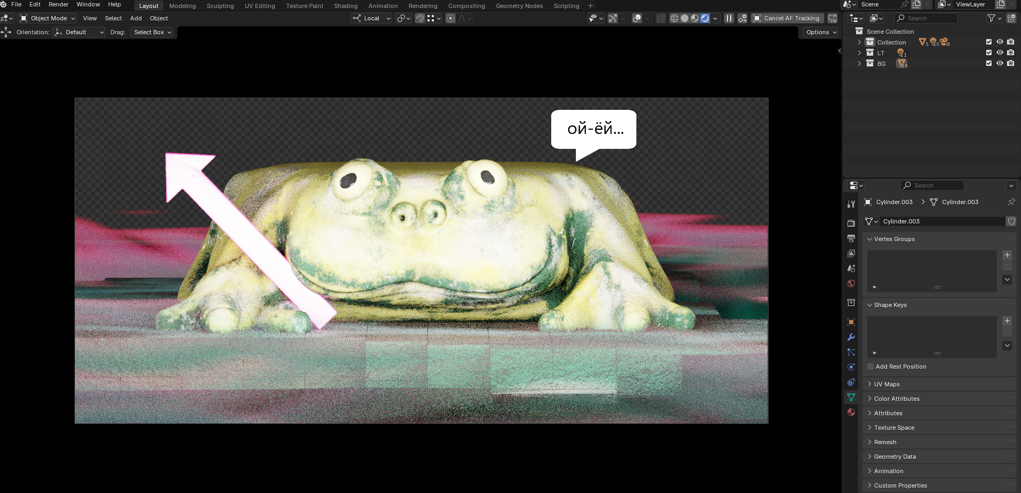1021x493 pixels.
Task: Uncheck the BG collection exclude checkbox
Action: [989, 63]
